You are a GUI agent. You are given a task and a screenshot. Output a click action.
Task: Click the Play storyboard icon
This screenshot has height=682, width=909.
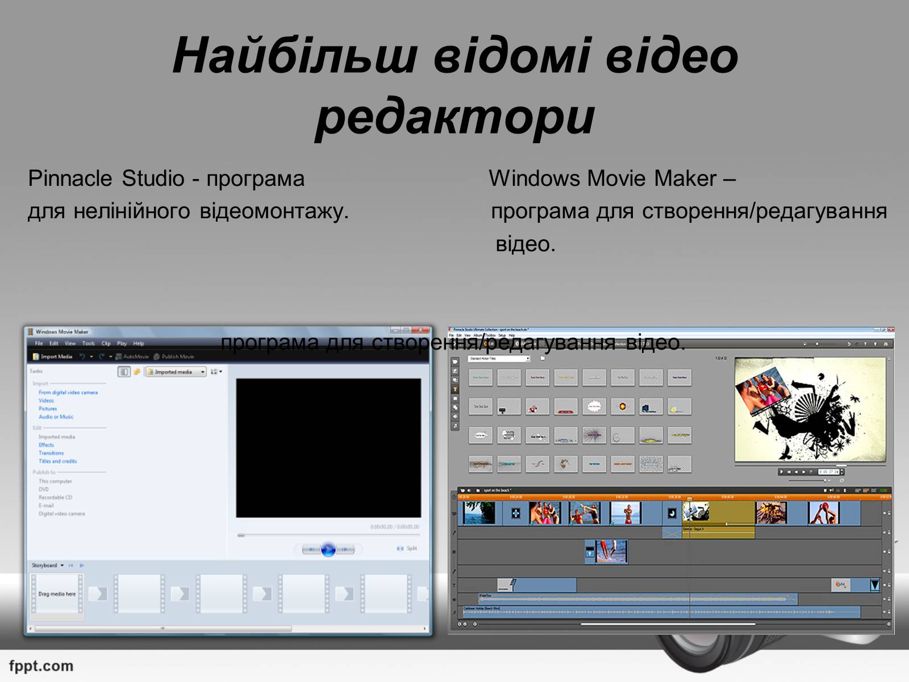click(82, 565)
